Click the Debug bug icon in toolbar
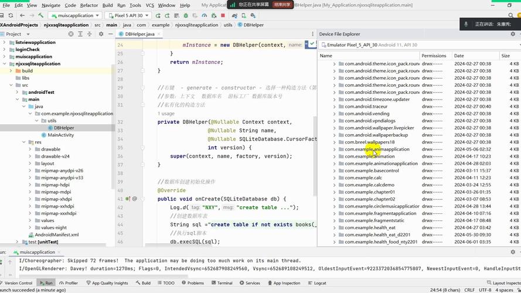 [186, 15]
